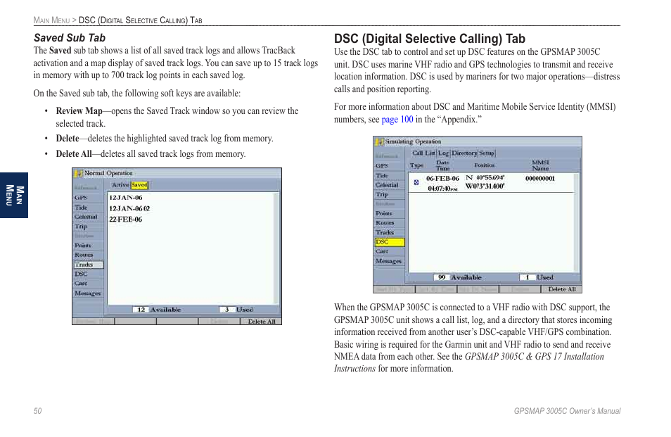Click Delete All soft key in DSC screen

(x=561, y=289)
